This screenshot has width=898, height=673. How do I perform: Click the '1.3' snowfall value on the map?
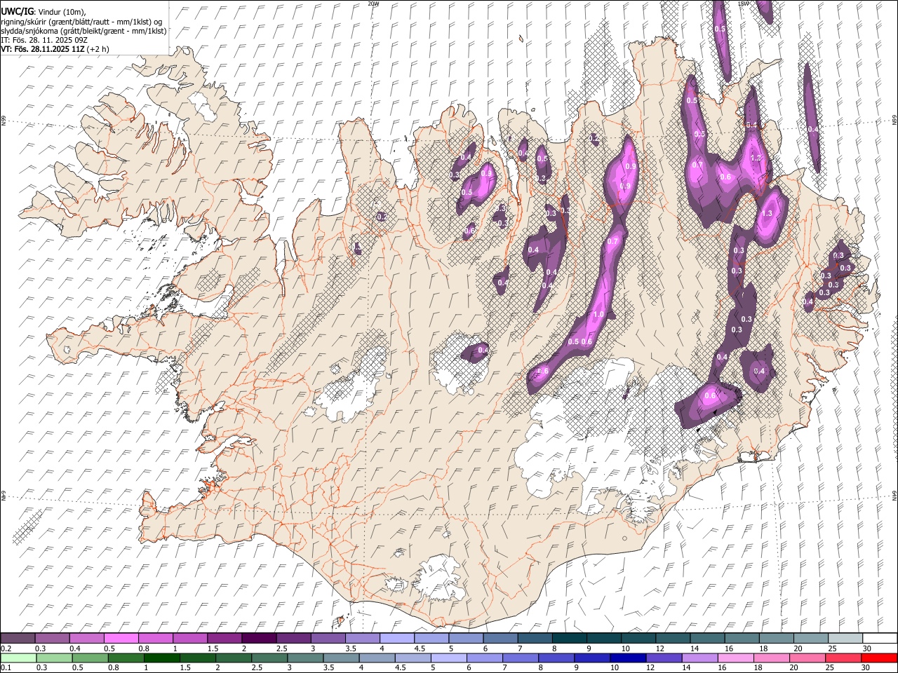766,214
